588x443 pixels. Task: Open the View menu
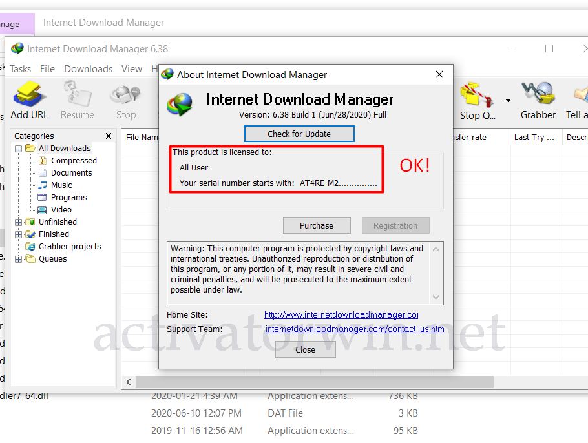point(132,69)
